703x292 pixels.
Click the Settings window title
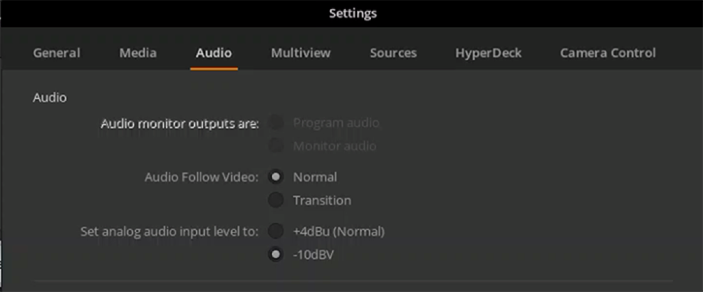point(353,13)
